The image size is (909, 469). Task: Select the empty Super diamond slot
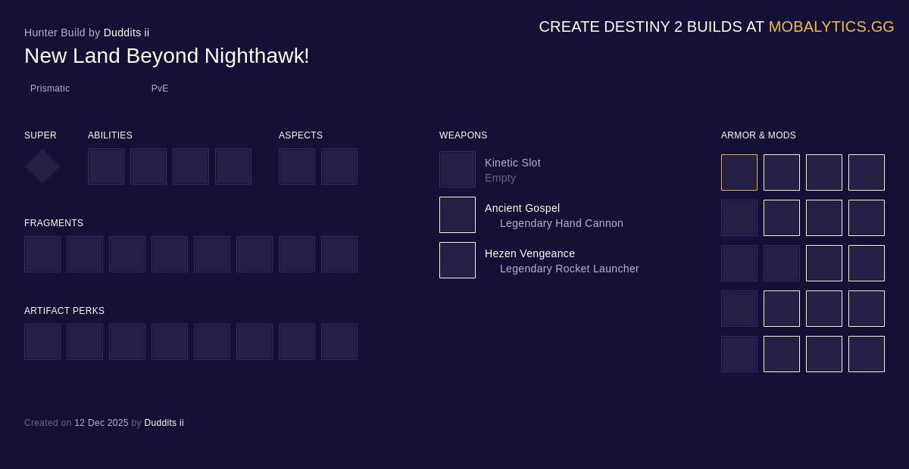[42, 166]
